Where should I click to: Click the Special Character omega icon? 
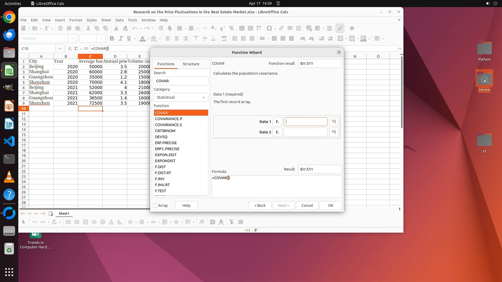coord(269,28)
